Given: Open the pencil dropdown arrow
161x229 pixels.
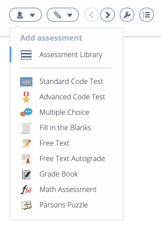Looking at the screenshot, I should (x=70, y=15).
